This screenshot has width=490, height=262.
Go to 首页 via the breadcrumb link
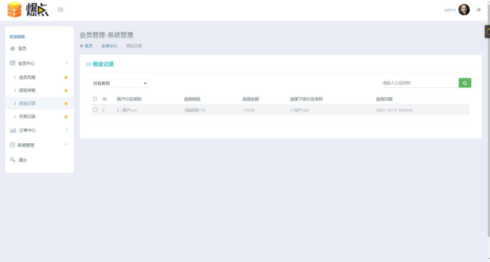[88, 46]
